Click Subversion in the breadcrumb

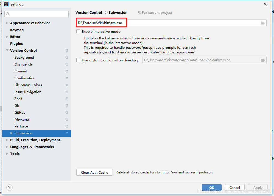click(x=118, y=13)
